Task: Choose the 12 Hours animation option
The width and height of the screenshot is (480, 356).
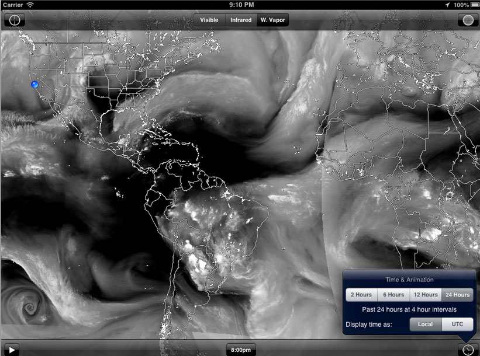Action: point(425,295)
